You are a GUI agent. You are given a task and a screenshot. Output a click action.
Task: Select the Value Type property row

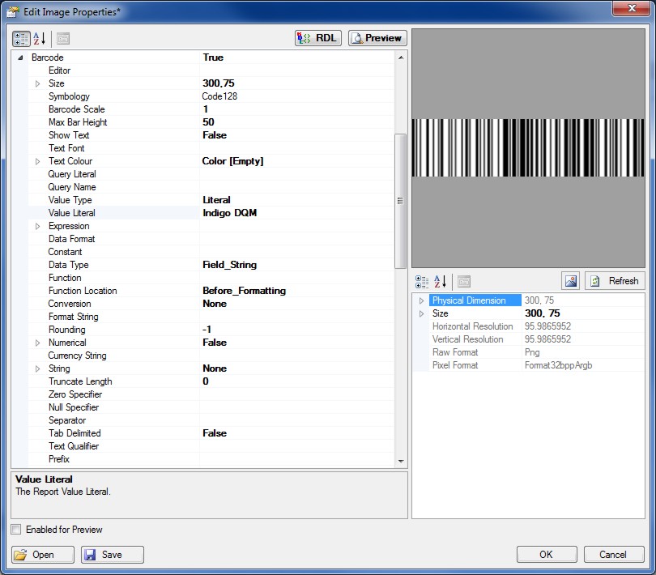(x=70, y=200)
